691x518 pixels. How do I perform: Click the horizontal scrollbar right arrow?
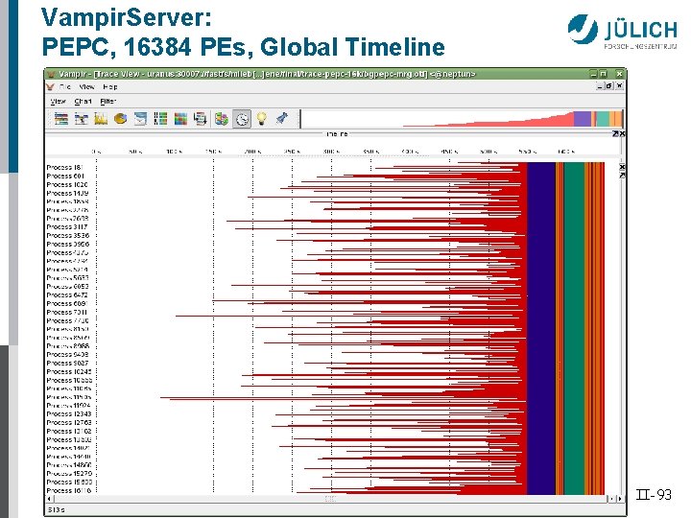[x=621, y=499]
